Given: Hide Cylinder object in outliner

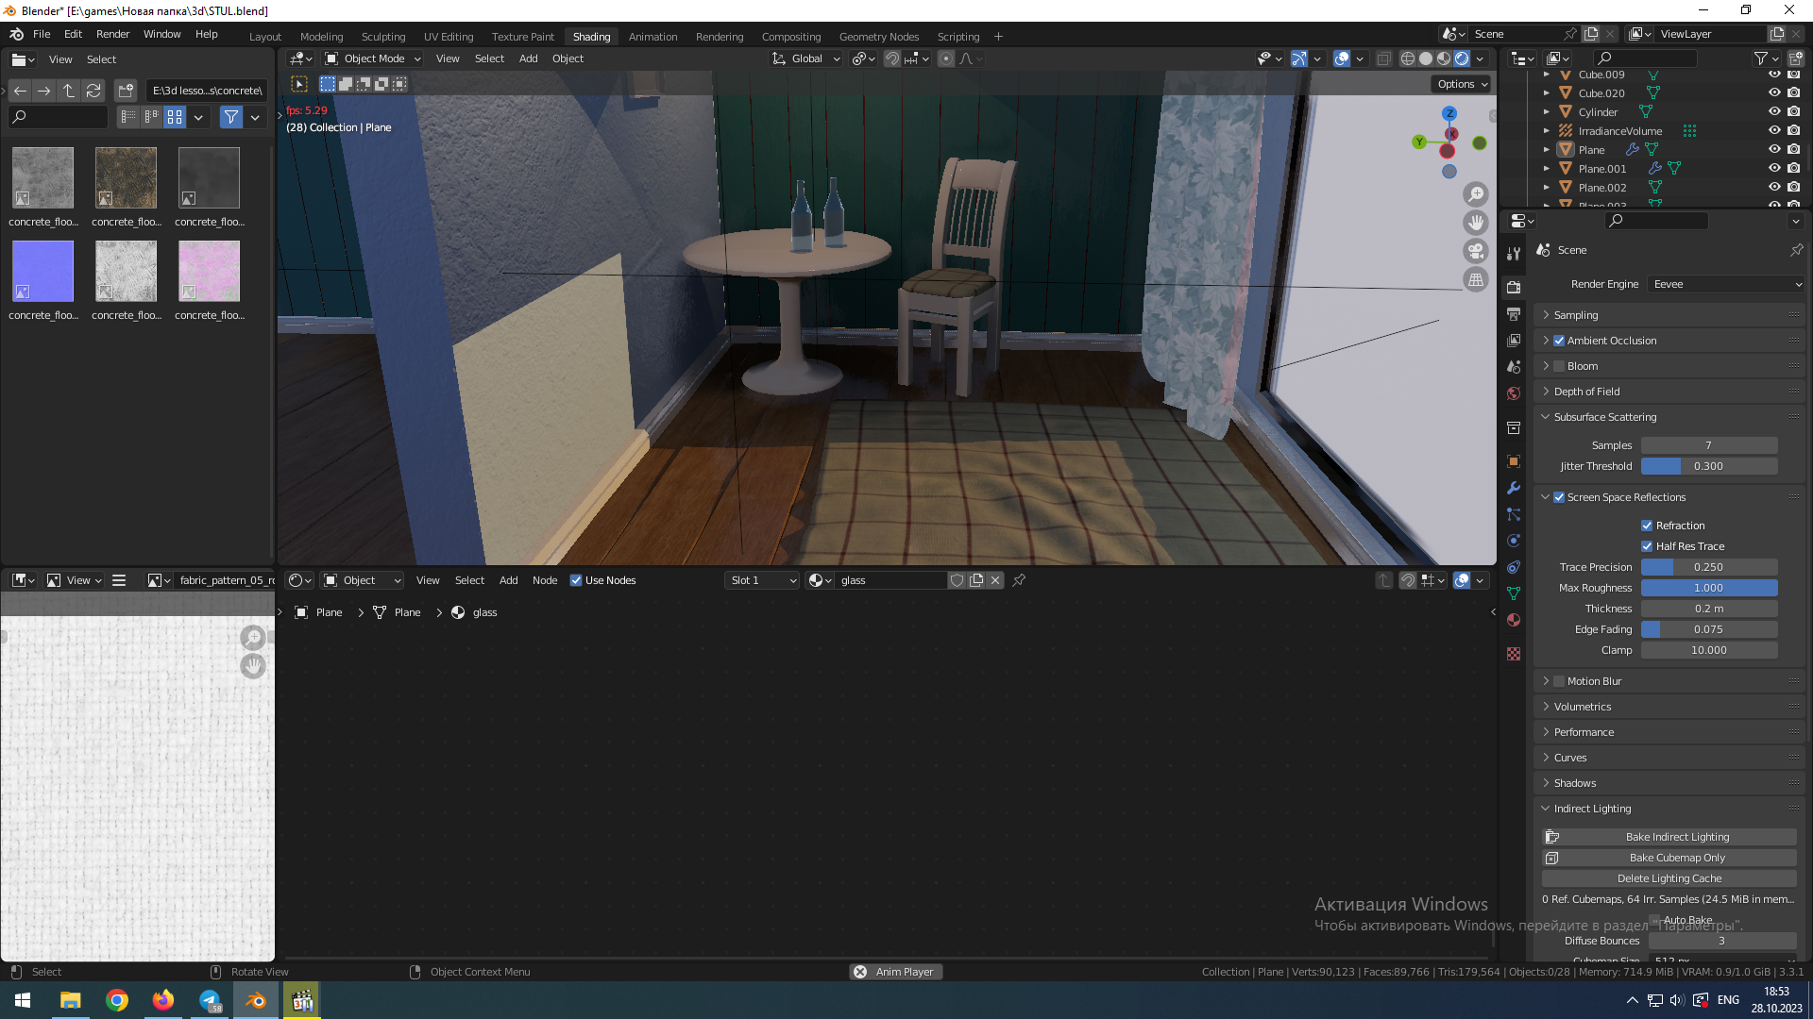Looking at the screenshot, I should click(x=1774, y=111).
